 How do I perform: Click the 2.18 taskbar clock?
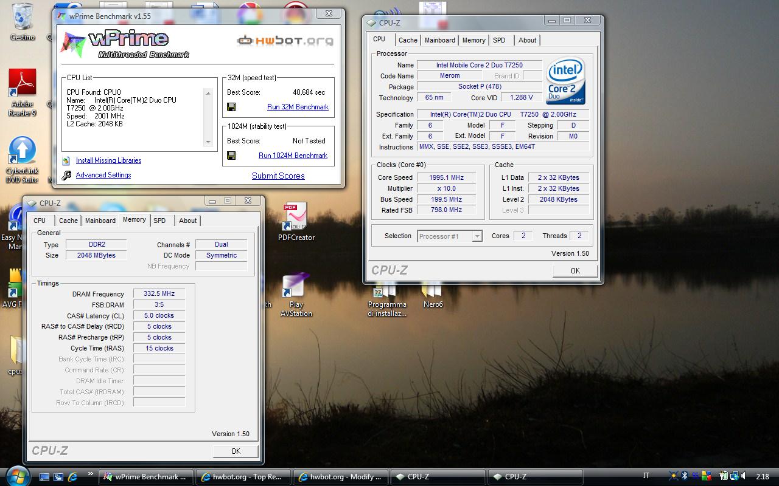tap(762, 477)
